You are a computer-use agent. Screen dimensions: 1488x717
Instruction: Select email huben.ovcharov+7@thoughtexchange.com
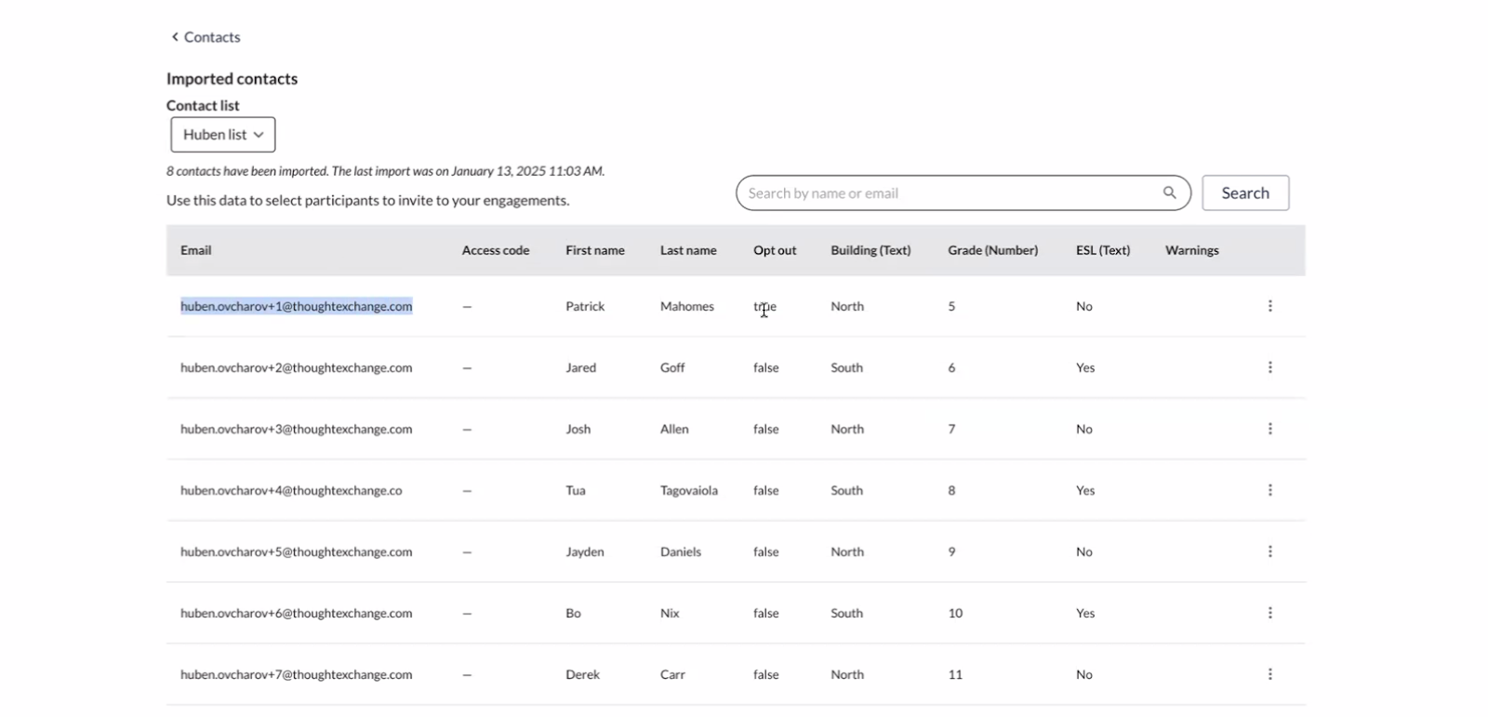point(297,674)
